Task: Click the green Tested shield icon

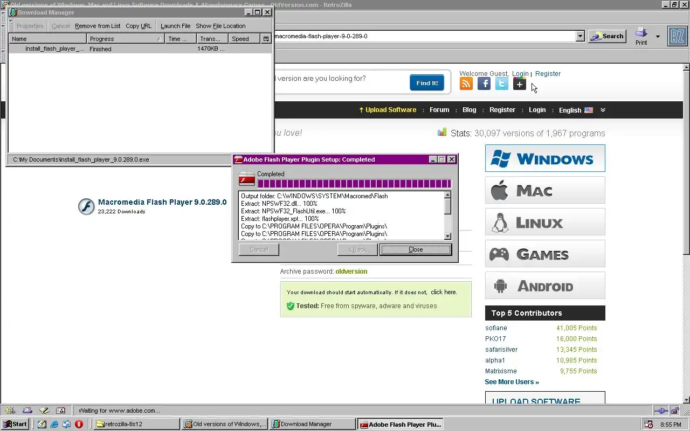Action: 290,306
